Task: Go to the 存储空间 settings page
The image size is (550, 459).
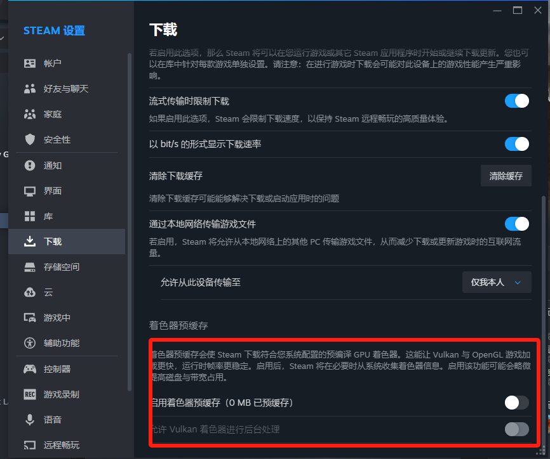Action: click(67, 267)
